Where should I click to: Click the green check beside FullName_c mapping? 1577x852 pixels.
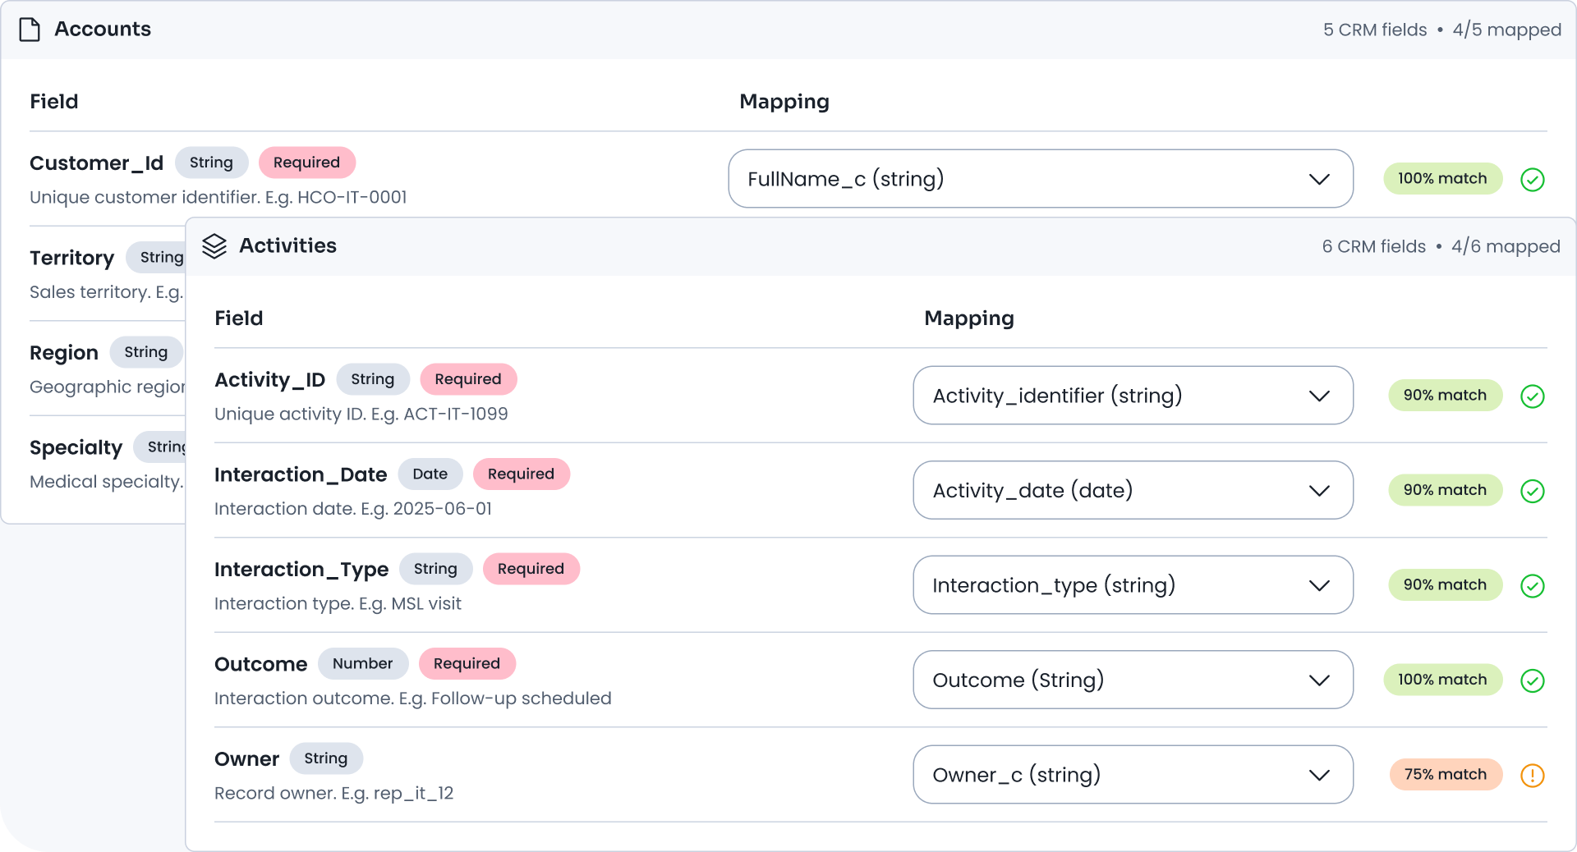1533,179
